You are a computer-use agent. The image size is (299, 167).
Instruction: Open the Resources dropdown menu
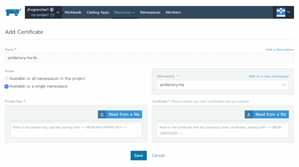tap(124, 12)
